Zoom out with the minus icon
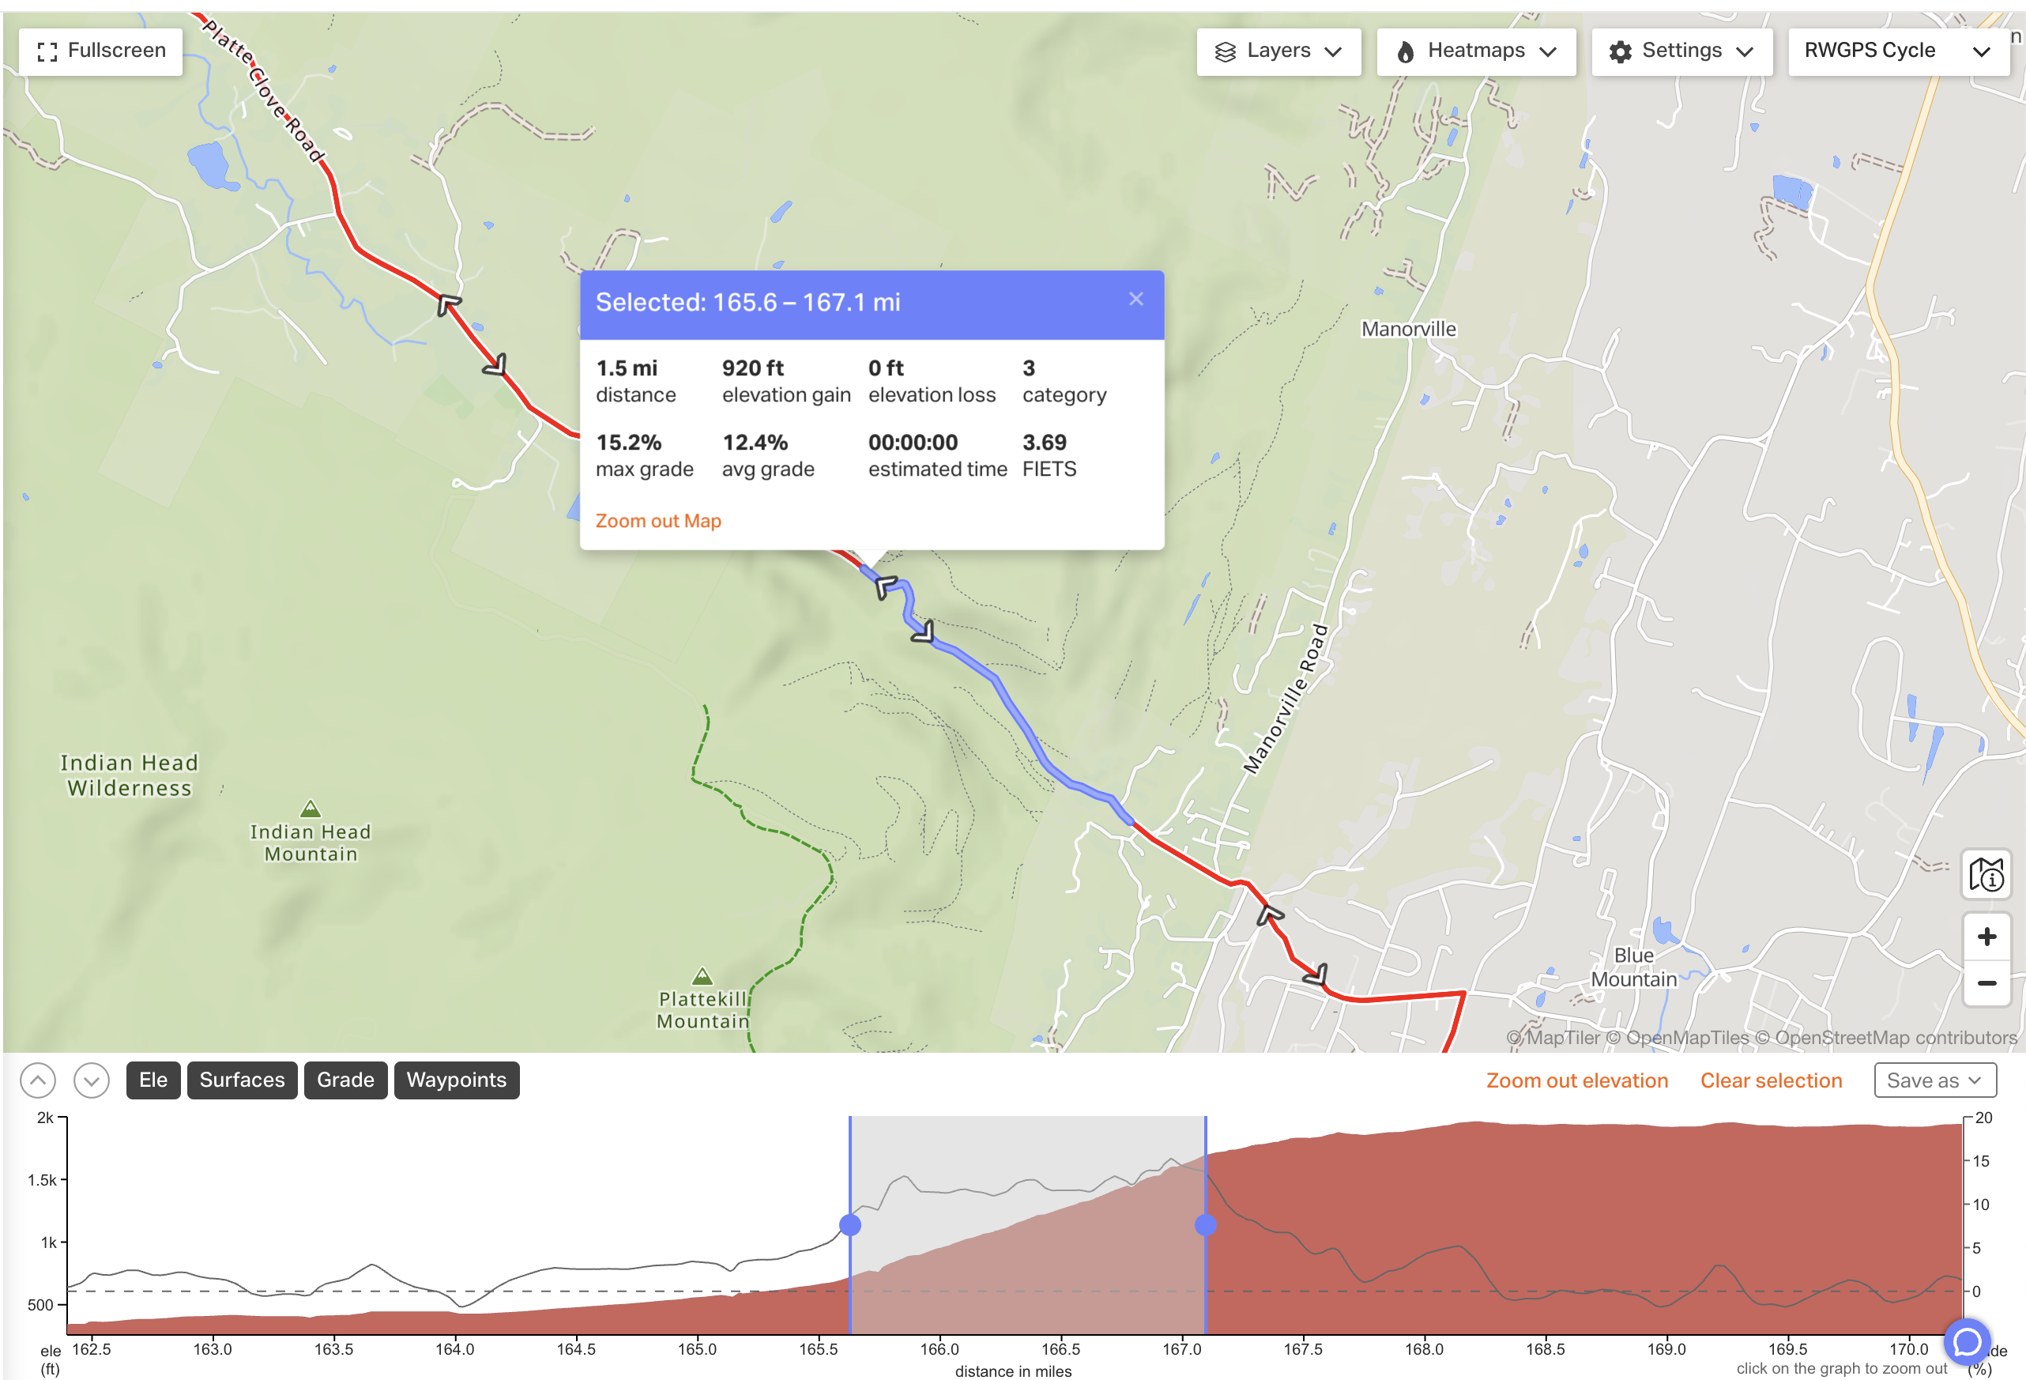This screenshot has width=2026, height=1380. 1986,983
